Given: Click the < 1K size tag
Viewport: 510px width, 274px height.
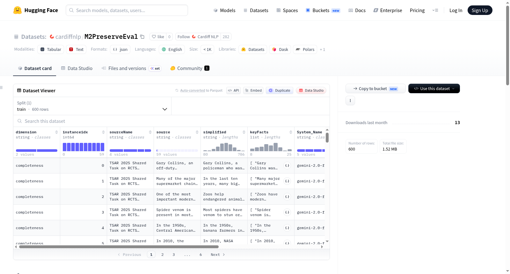Looking at the screenshot, I should click(x=208, y=49).
